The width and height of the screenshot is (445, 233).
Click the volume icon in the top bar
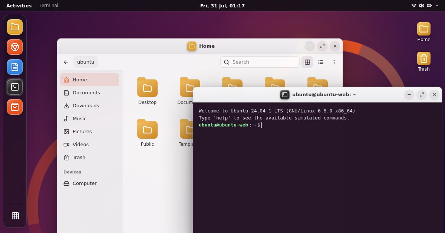click(x=422, y=6)
